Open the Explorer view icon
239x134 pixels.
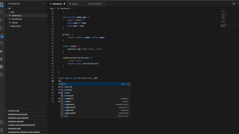[1, 4]
